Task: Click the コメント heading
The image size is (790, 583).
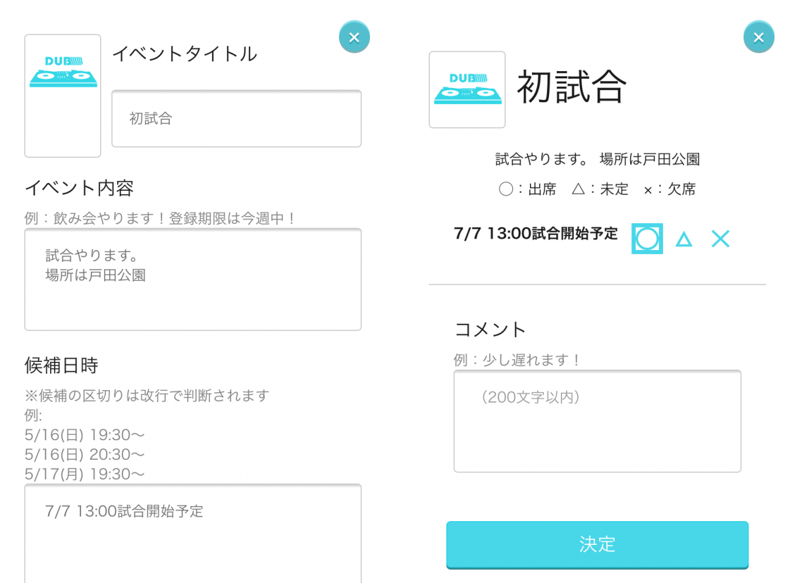Action: coord(490,329)
